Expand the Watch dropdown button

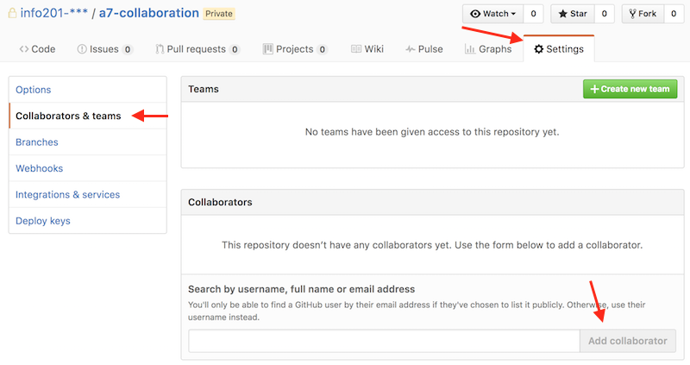tap(494, 14)
